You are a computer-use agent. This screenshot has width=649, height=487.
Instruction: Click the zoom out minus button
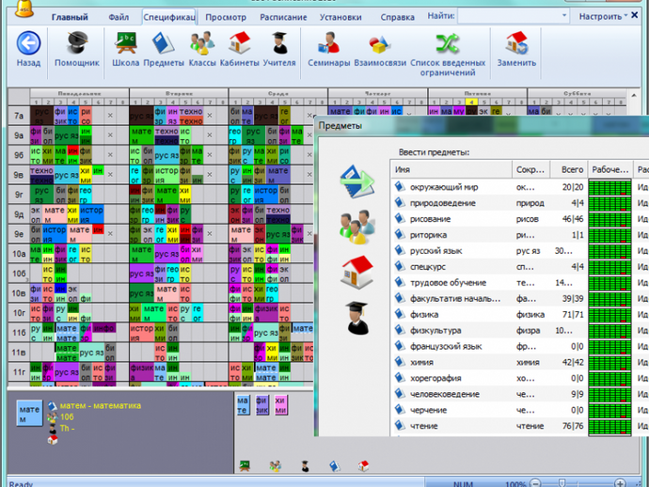click(x=535, y=483)
